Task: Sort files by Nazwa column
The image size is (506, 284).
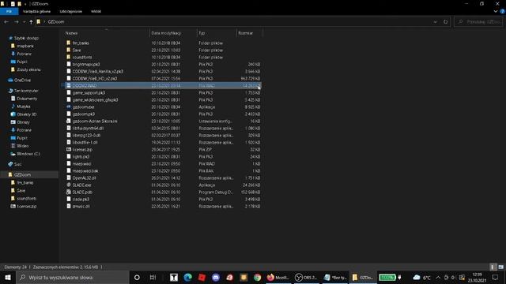Action: click(x=72, y=33)
